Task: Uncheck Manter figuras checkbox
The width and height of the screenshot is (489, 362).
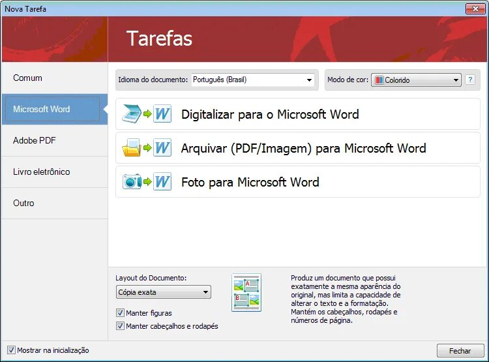Action: [120, 312]
